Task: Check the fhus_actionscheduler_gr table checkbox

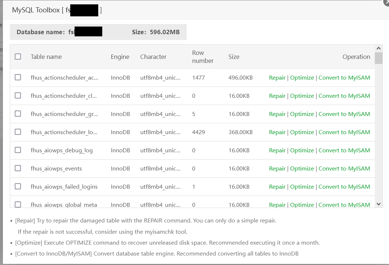Action: [x=18, y=114]
